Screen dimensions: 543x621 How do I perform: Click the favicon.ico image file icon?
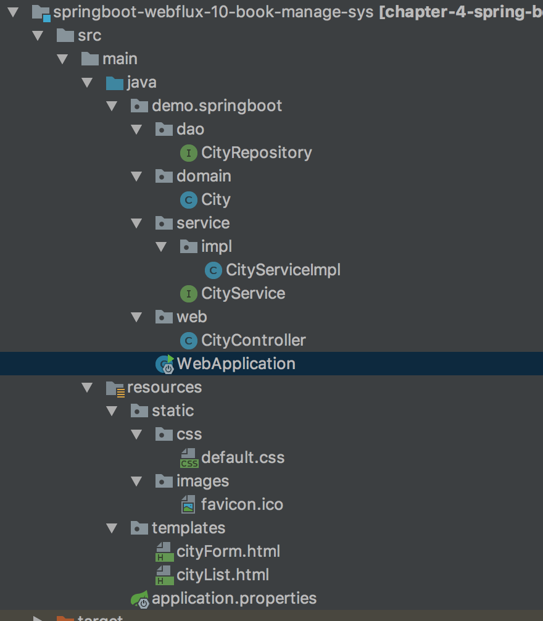pos(189,505)
